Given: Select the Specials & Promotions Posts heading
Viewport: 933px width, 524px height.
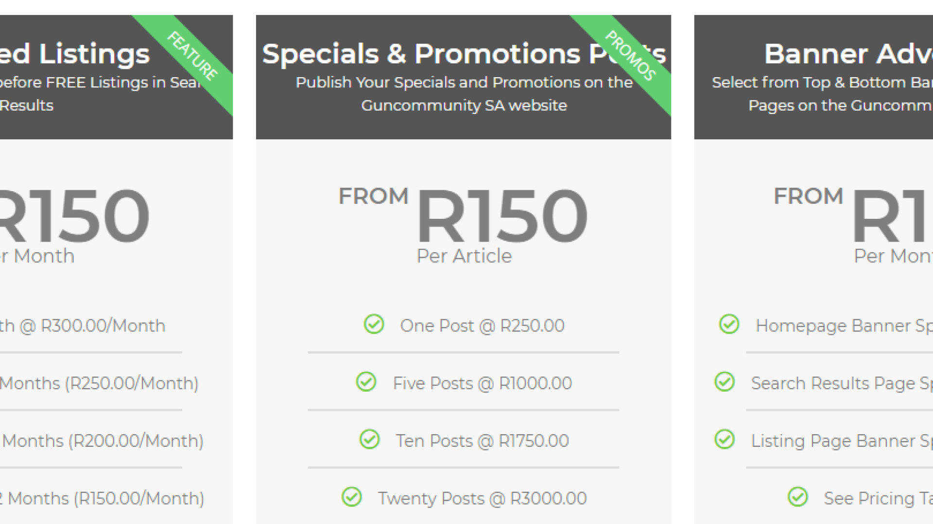Looking at the screenshot, I should (464, 54).
